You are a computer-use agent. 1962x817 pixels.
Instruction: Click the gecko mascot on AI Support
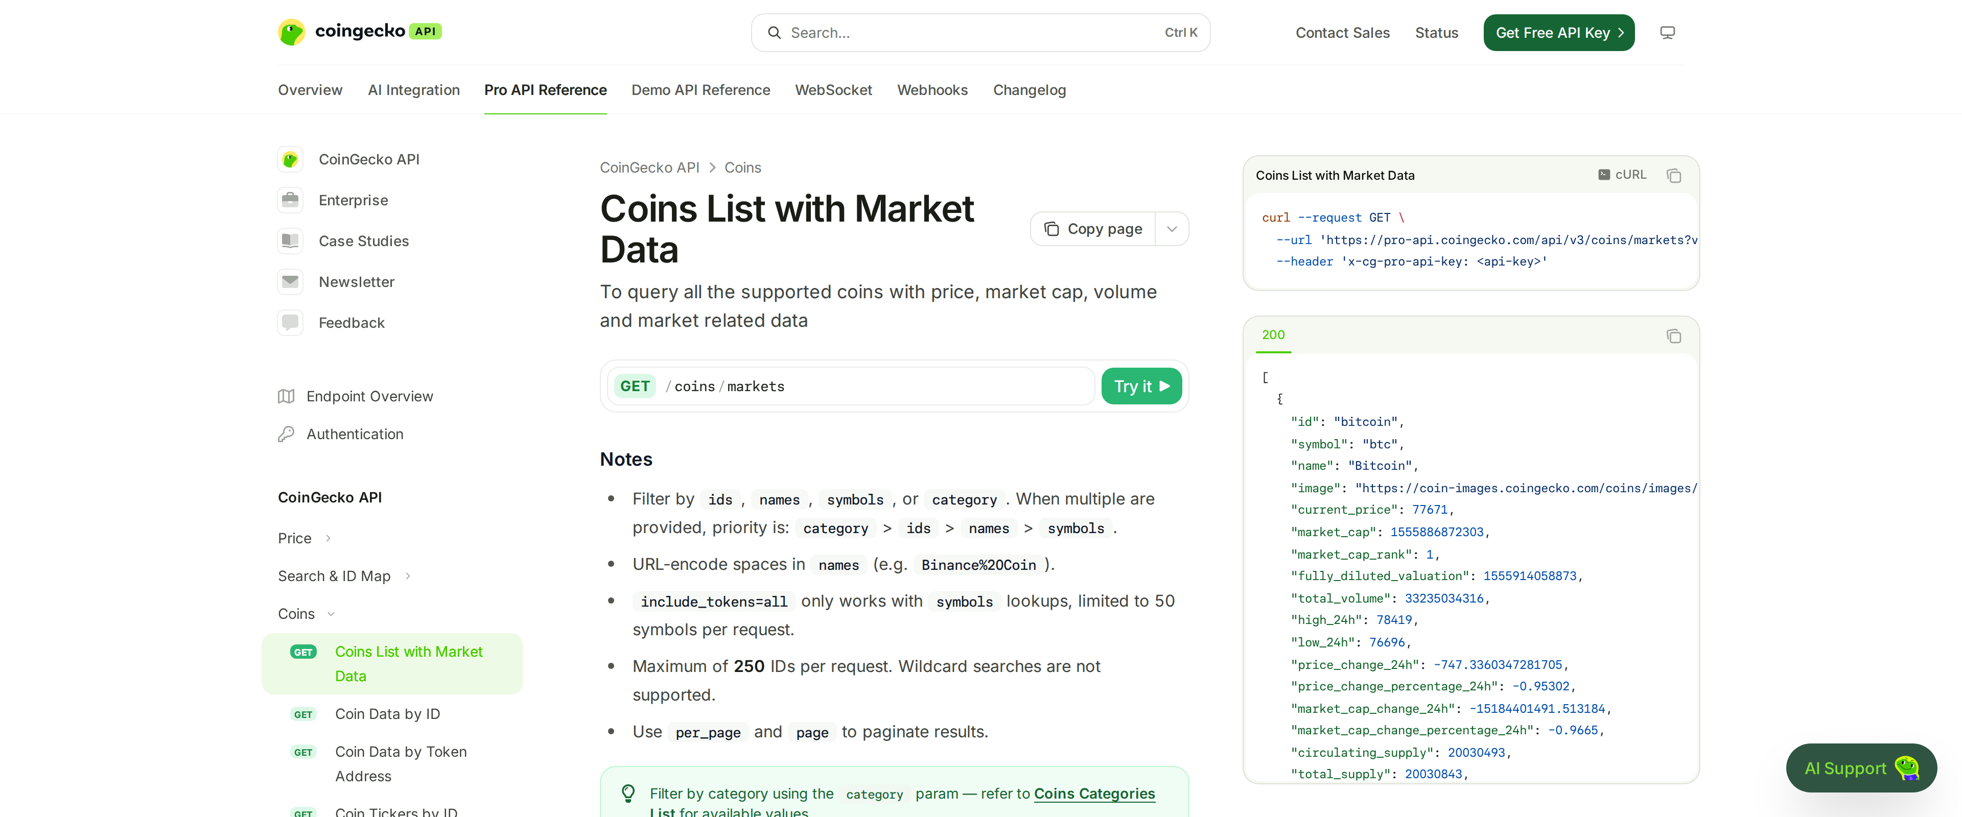(1907, 767)
